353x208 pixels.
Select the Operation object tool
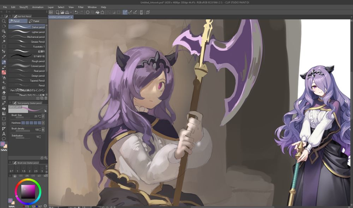tap(4, 31)
